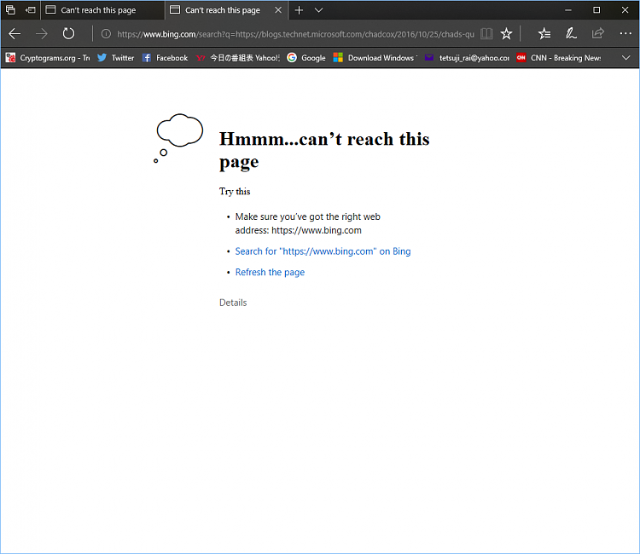Screen dimensions: 640x554
Task: Open Settings and more menu
Action: coord(625,34)
